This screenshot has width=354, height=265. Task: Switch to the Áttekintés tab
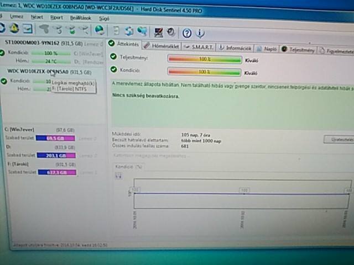tap(124, 44)
